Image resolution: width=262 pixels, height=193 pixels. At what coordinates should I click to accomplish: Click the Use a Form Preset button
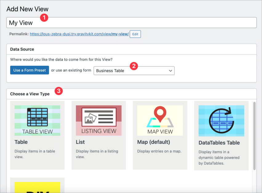point(29,70)
